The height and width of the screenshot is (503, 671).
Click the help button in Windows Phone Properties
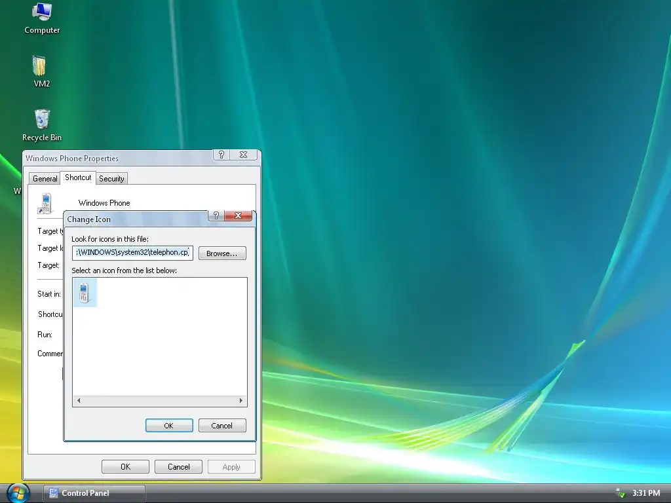pos(221,155)
